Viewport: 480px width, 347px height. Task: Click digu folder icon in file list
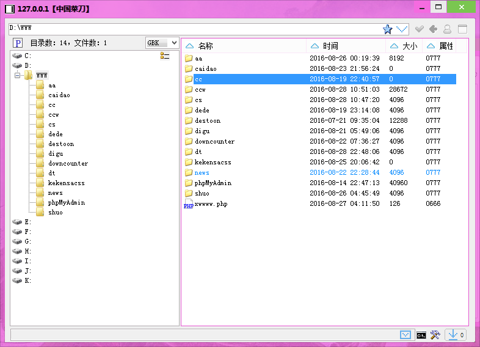(189, 131)
